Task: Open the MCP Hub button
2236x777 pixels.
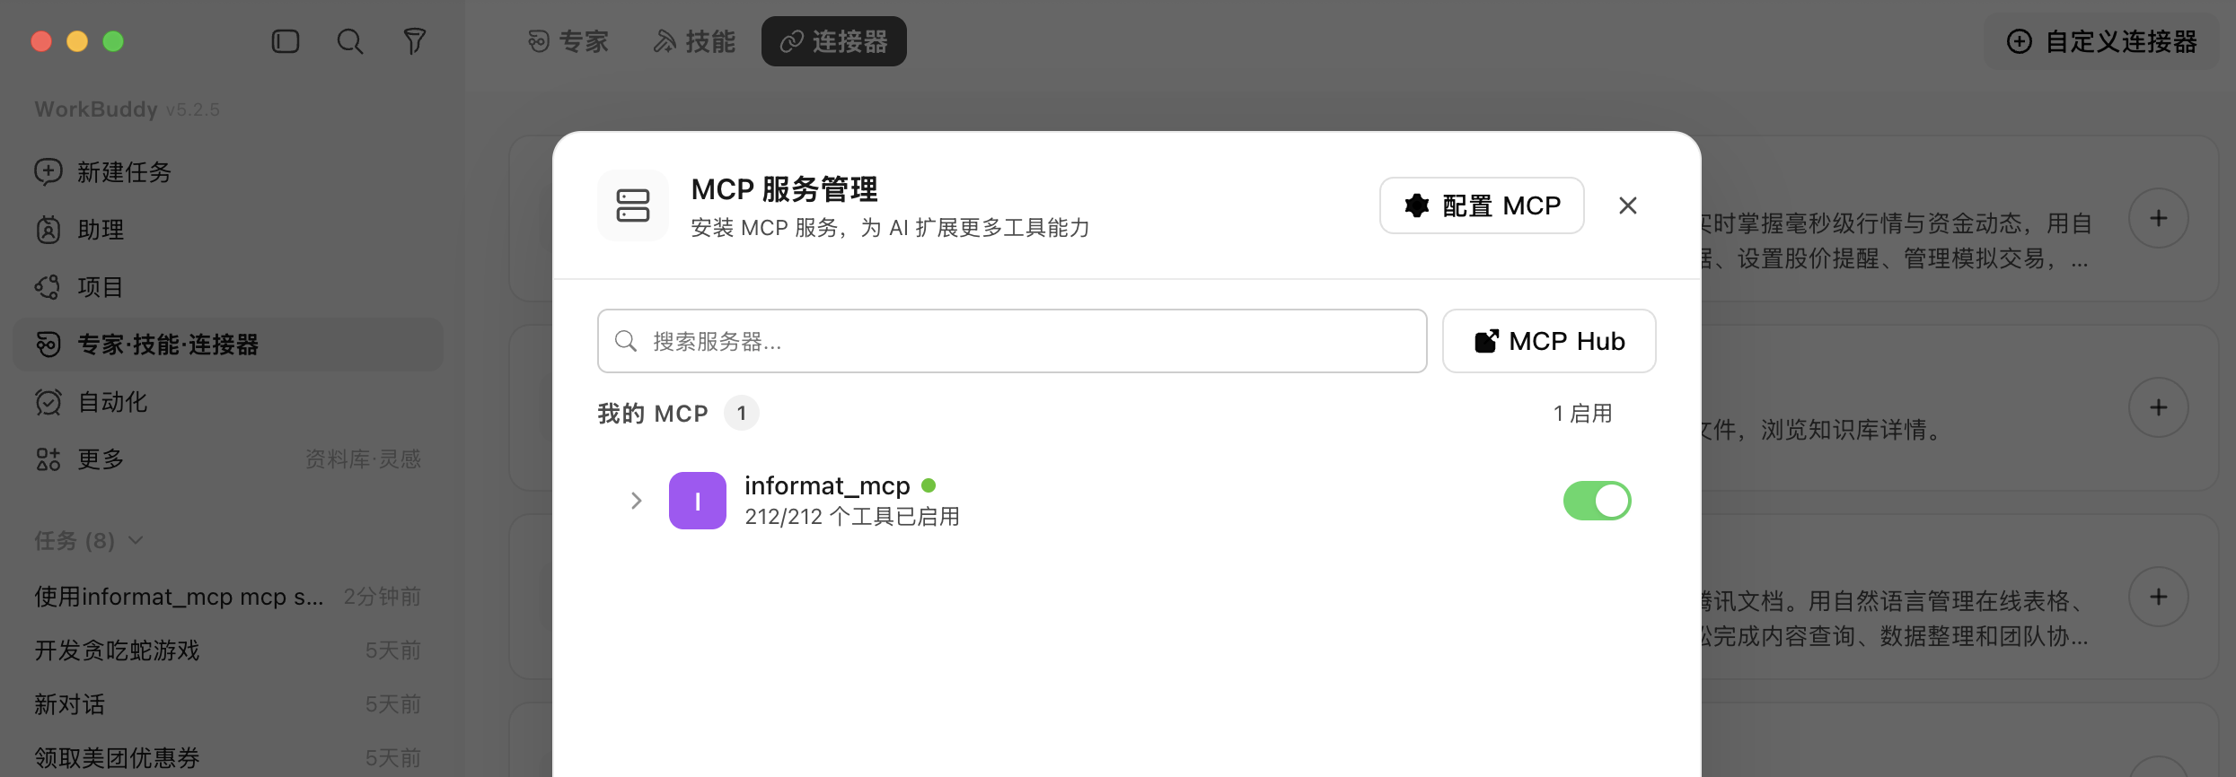Action: (x=1549, y=341)
